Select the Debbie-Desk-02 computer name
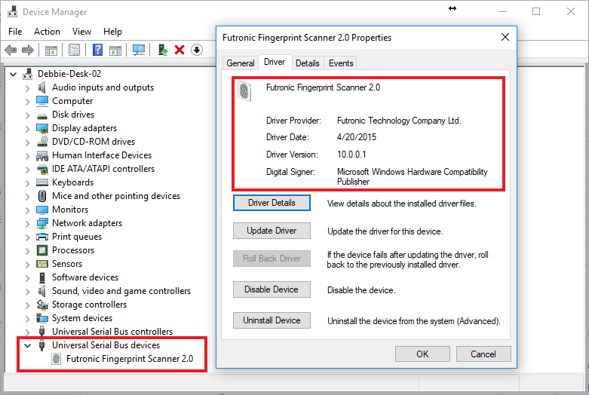589x395 pixels. [x=69, y=74]
